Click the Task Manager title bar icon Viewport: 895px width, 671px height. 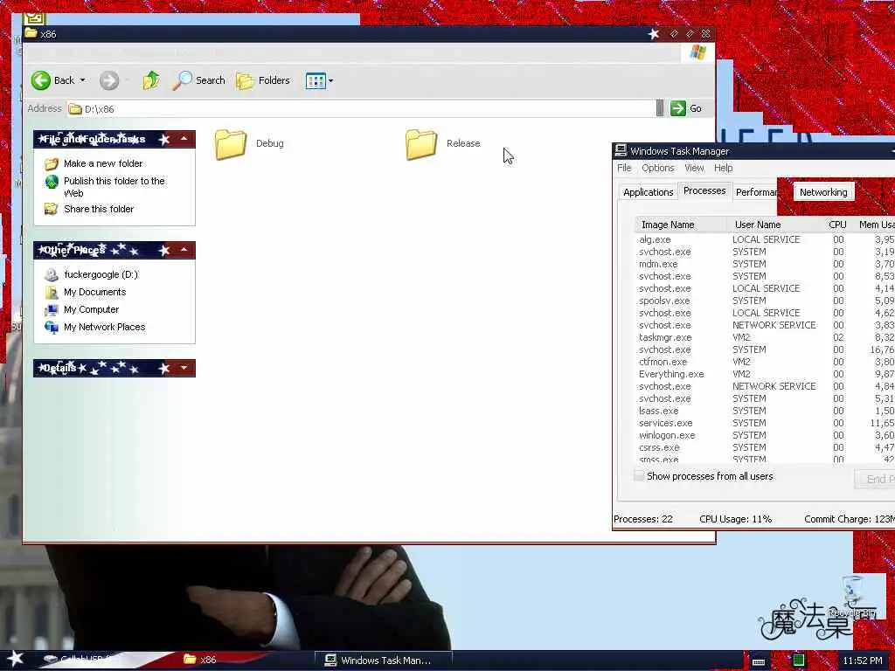coord(621,150)
